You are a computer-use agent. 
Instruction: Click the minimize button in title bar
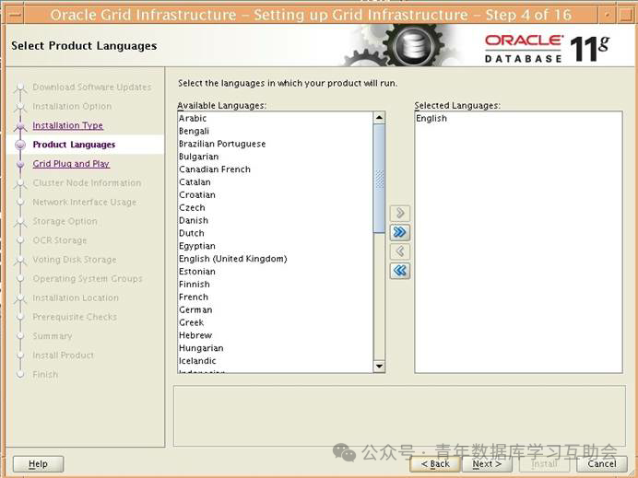[x=607, y=15]
